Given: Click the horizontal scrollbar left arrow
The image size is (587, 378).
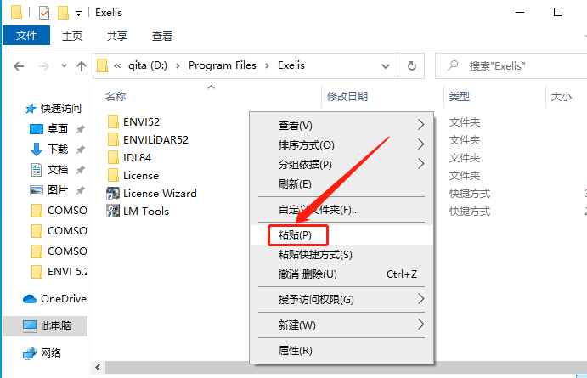Looking at the screenshot, I should pyautogui.click(x=98, y=367).
